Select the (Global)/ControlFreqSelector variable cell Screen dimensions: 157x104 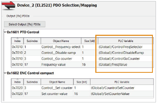coord(126,47)
